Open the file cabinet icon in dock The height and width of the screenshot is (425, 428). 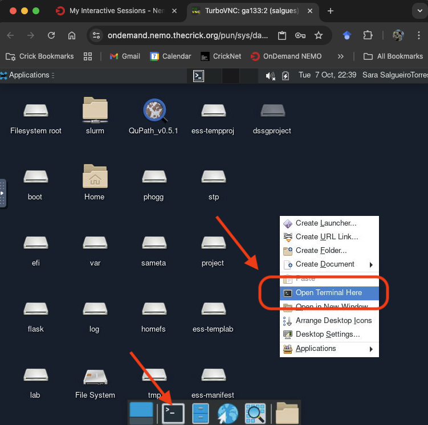(201, 413)
